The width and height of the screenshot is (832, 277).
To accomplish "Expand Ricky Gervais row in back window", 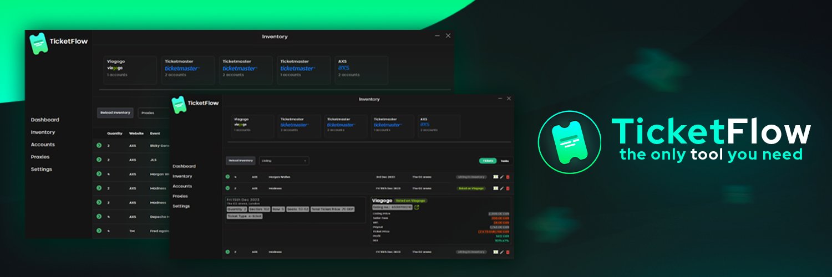I will click(99, 145).
